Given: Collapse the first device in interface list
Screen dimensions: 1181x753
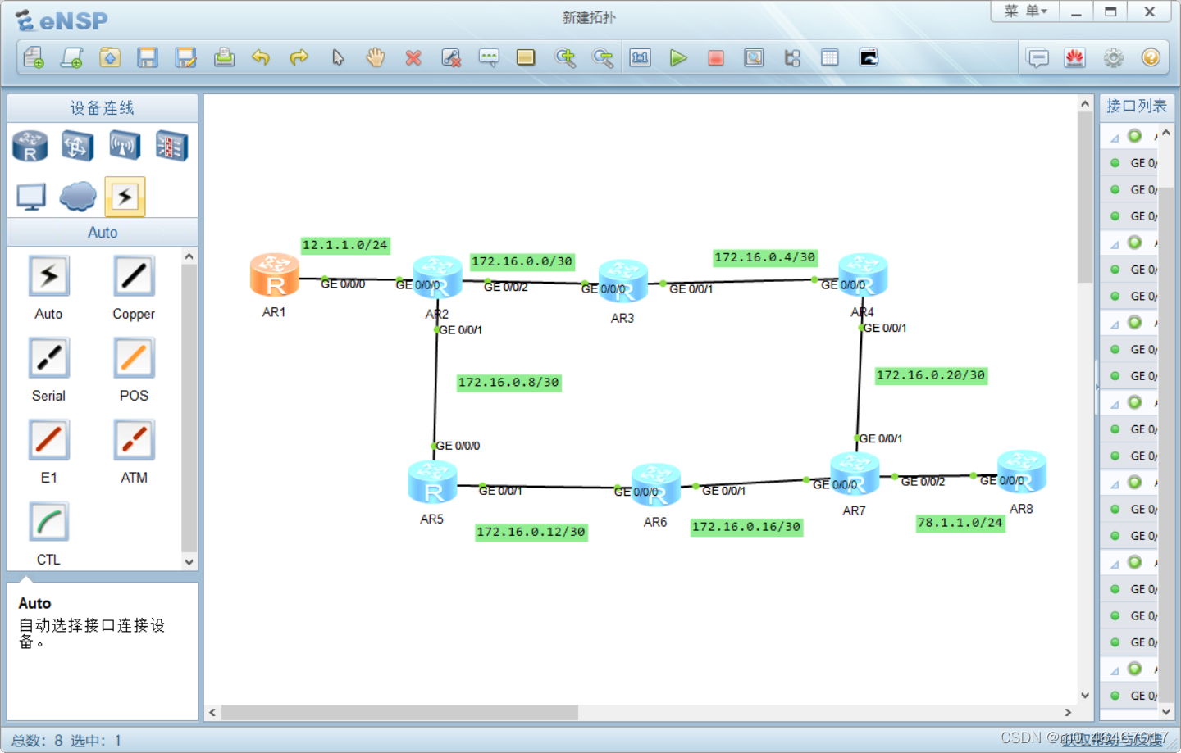Looking at the screenshot, I should [x=1115, y=138].
